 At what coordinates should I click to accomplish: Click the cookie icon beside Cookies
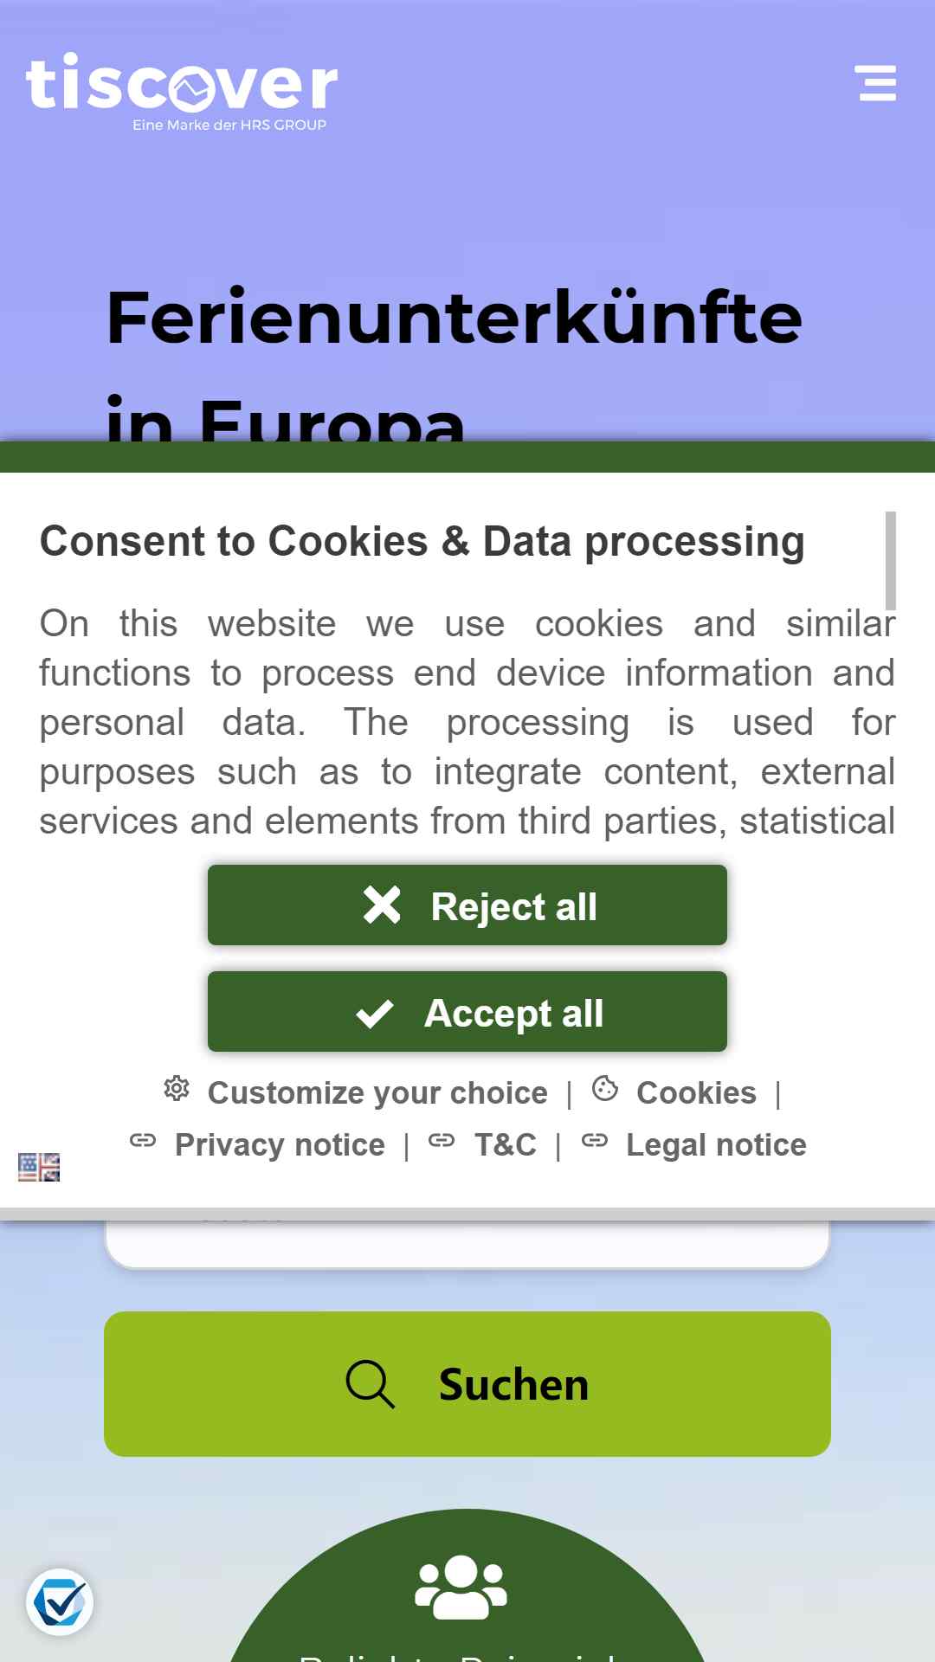point(605,1089)
